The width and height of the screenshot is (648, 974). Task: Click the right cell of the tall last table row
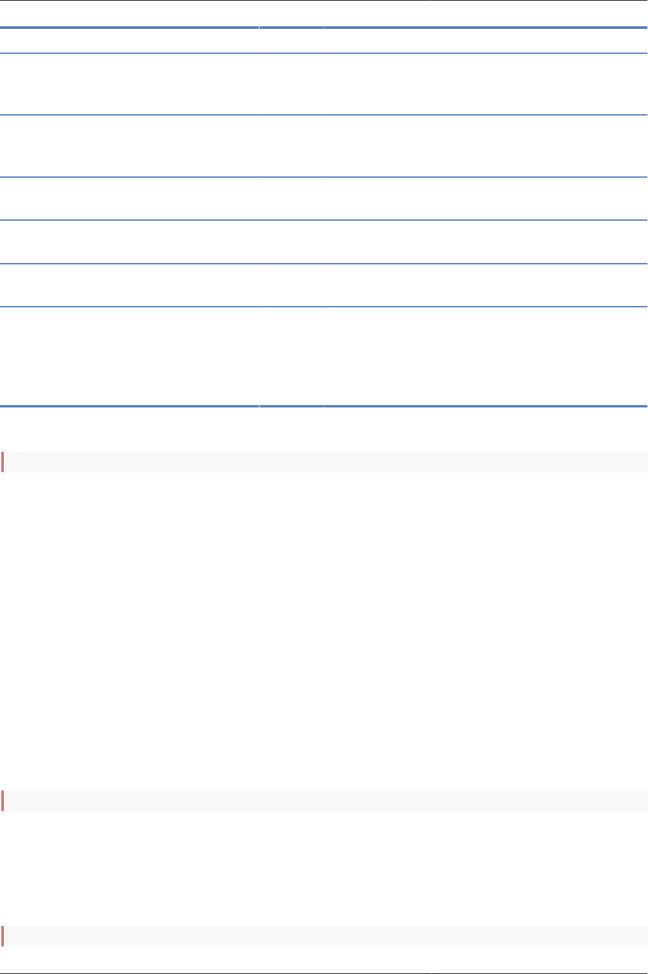(485, 356)
